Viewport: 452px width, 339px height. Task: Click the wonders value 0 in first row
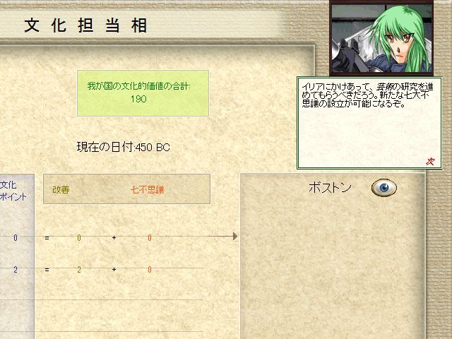(150, 237)
